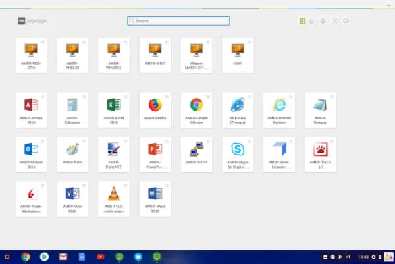The height and width of the screenshot is (264, 395).
Task: Favorite the AMER-WIN10AE desktop via star
Action: 126,42
